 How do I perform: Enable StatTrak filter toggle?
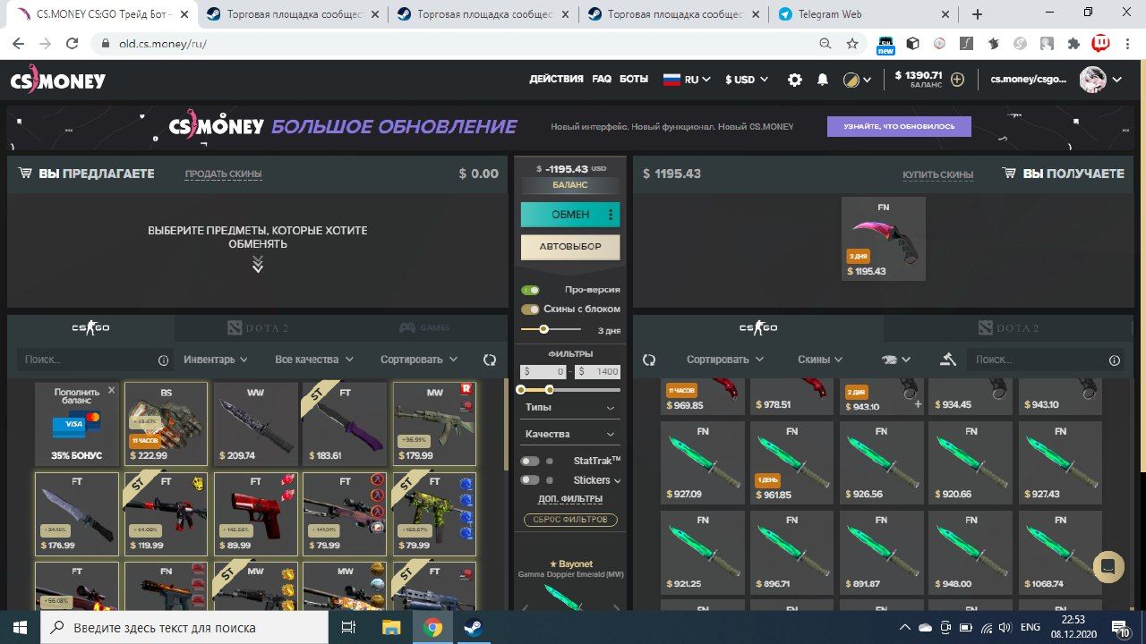click(531, 461)
